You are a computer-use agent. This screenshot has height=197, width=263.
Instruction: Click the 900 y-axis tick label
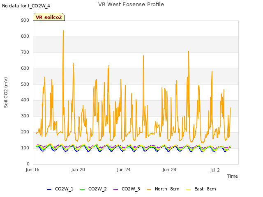coord(25,20)
